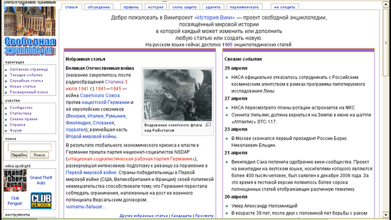Image resolution: width=391 pixels, height=220 pixels.
Task: Click the scrollbar up arrow
Action: (x=386, y=4)
